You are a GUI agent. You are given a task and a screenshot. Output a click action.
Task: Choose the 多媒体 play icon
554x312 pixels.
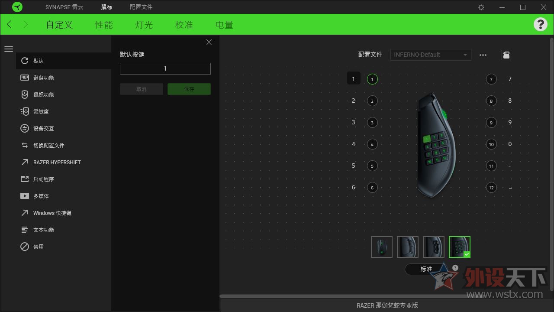[25, 196]
